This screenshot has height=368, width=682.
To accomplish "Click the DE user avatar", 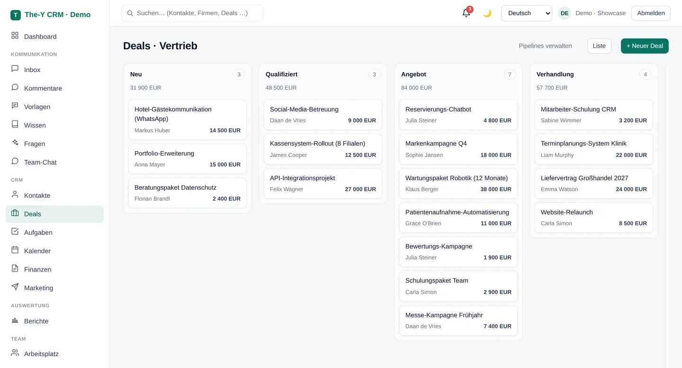I will [565, 13].
